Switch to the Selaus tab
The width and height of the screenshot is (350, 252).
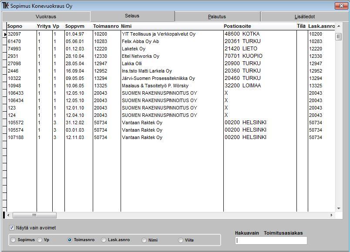pos(132,16)
